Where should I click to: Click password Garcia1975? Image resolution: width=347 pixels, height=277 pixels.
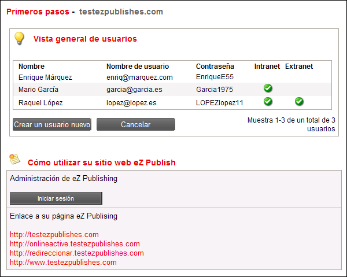click(x=215, y=90)
